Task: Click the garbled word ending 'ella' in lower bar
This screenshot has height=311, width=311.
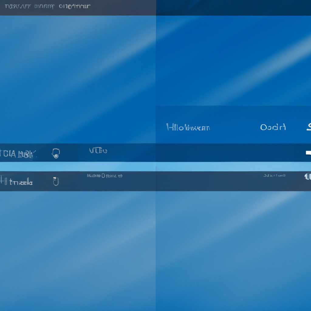Action: click(x=21, y=182)
